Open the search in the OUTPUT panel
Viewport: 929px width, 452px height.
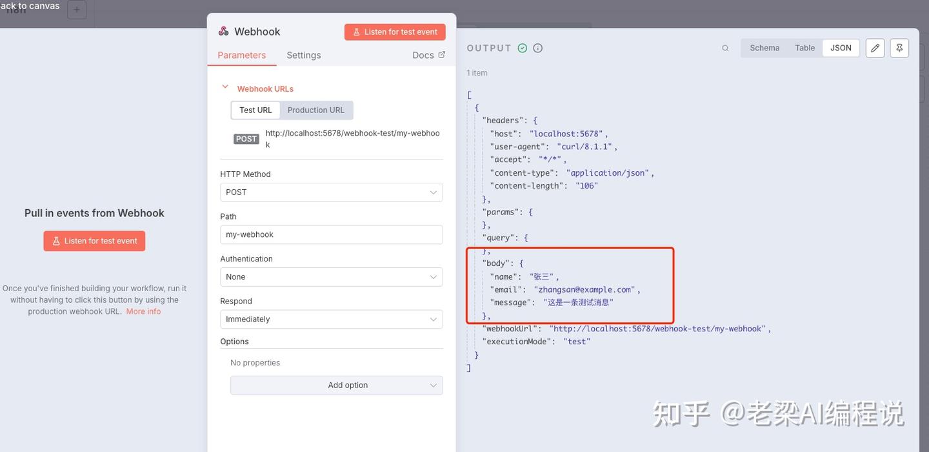click(x=725, y=47)
